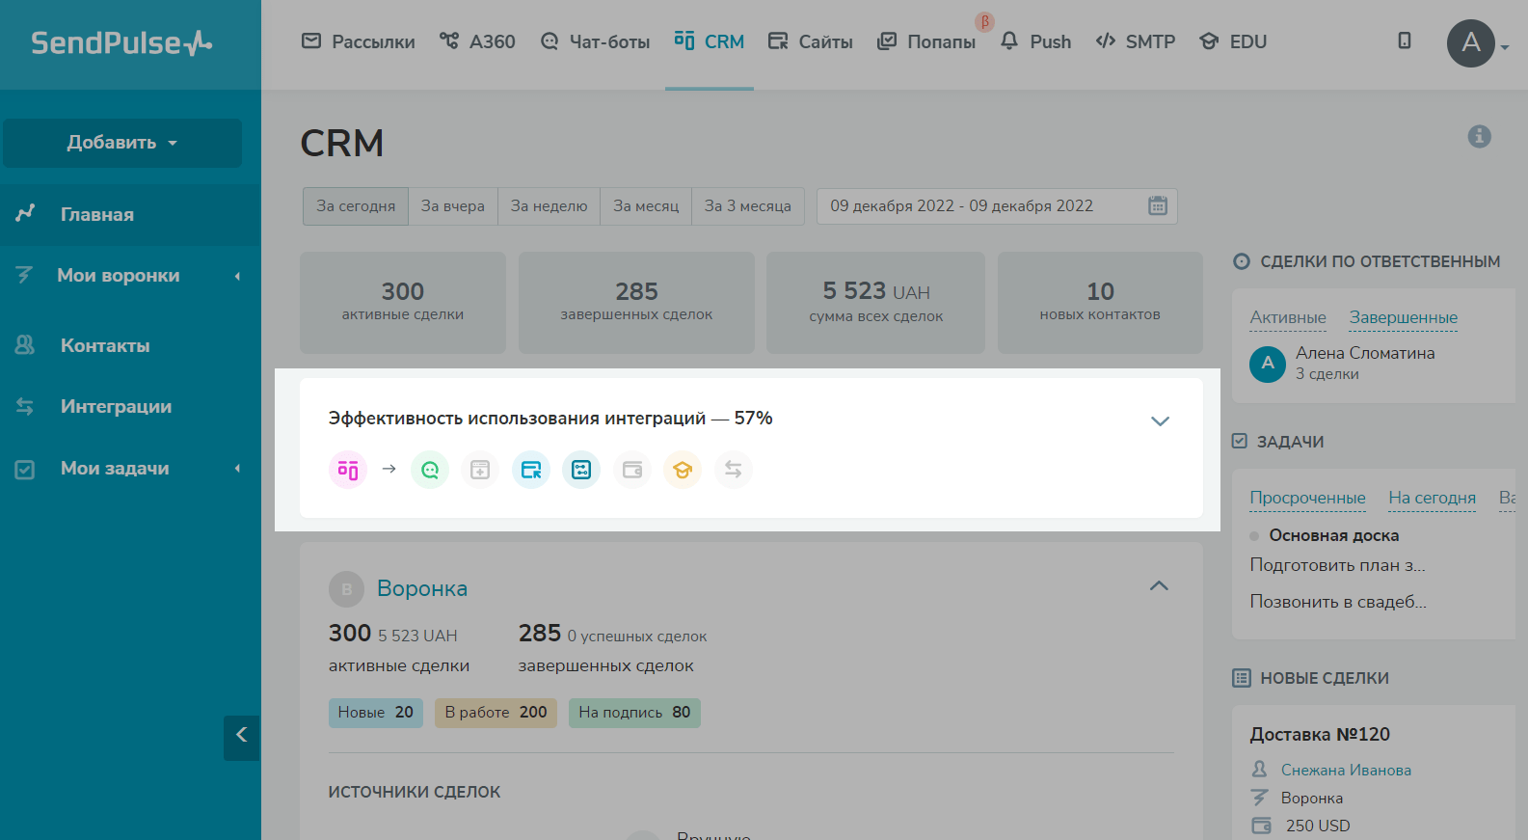Select the За неделю period filter
1528x840 pixels.
pyautogui.click(x=549, y=206)
